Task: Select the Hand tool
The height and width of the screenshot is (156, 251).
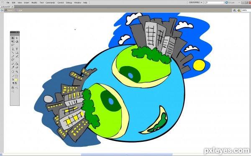Action: pos(13,72)
